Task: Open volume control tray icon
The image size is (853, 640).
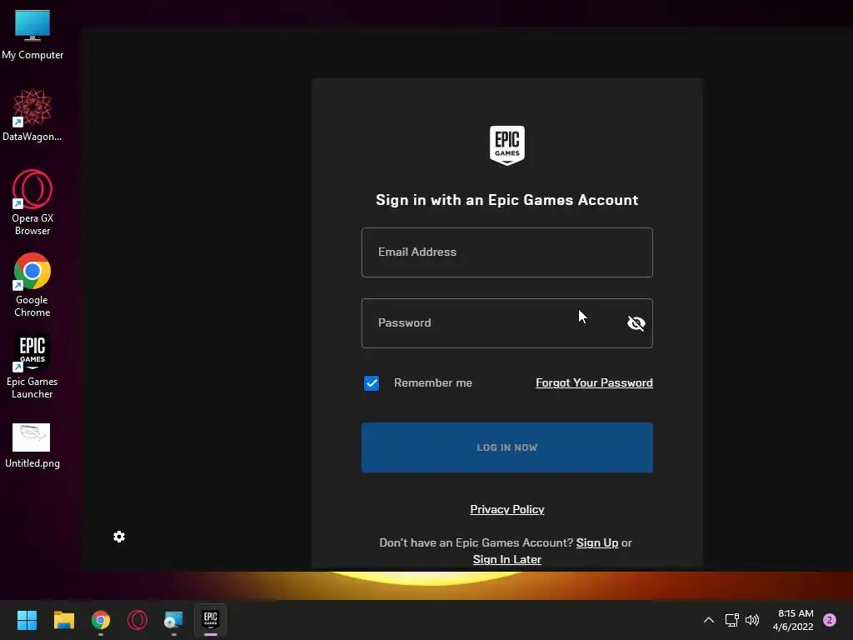Action: tap(752, 620)
